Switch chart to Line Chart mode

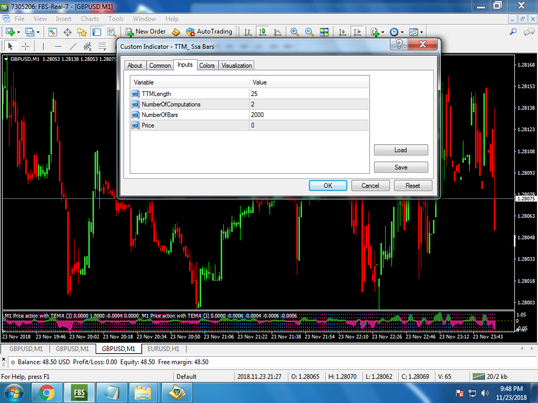click(277, 32)
